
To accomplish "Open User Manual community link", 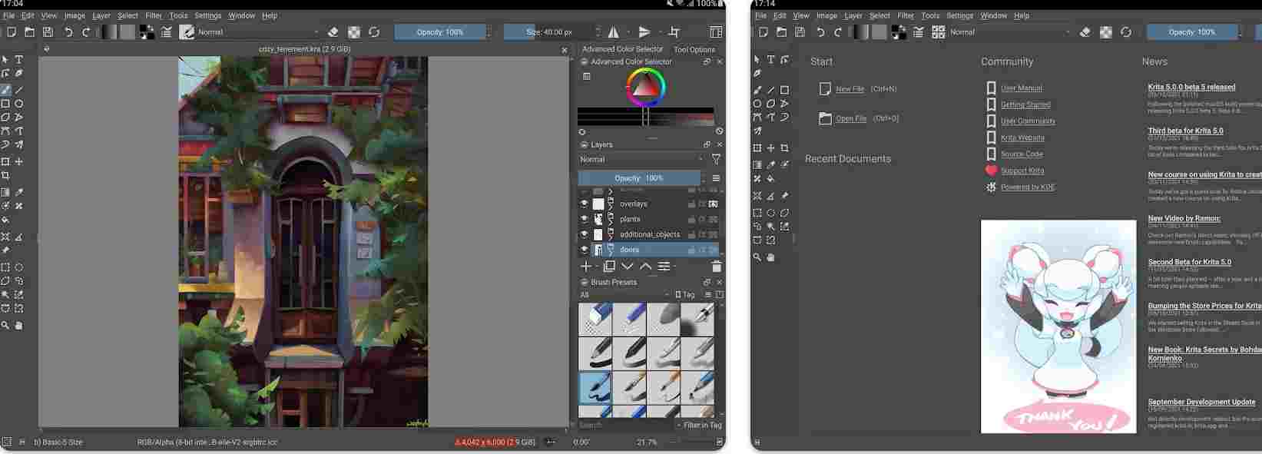I will [x=1021, y=88].
